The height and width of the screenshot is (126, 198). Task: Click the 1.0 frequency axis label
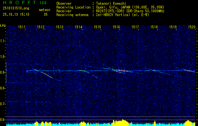pyautogui.click(x=3, y=57)
